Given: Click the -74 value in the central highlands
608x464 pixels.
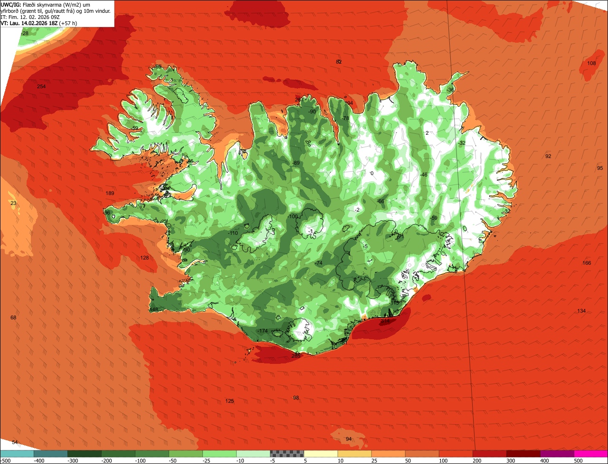Looking at the screenshot, I should click(318, 263).
